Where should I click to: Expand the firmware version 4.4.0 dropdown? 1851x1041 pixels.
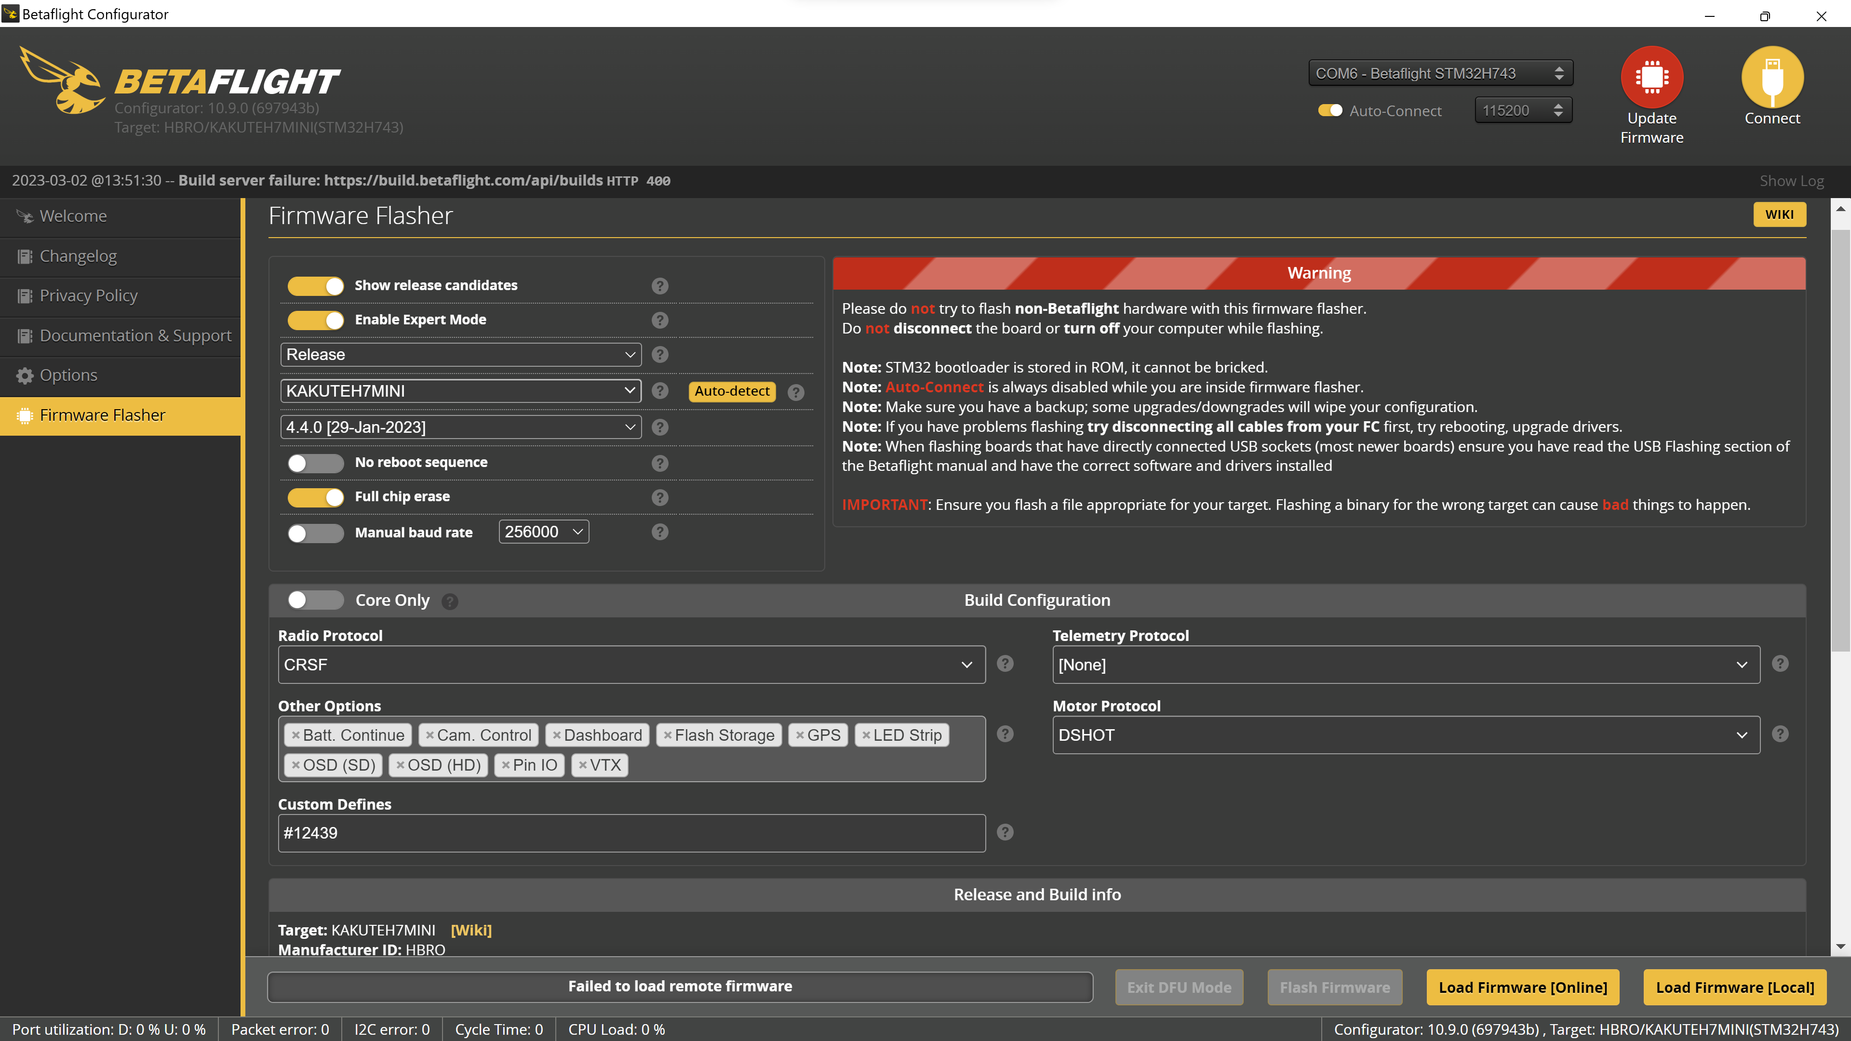[461, 427]
